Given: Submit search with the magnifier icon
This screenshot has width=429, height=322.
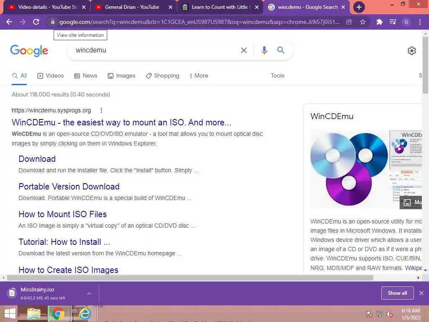Looking at the screenshot, I should 281,50.
